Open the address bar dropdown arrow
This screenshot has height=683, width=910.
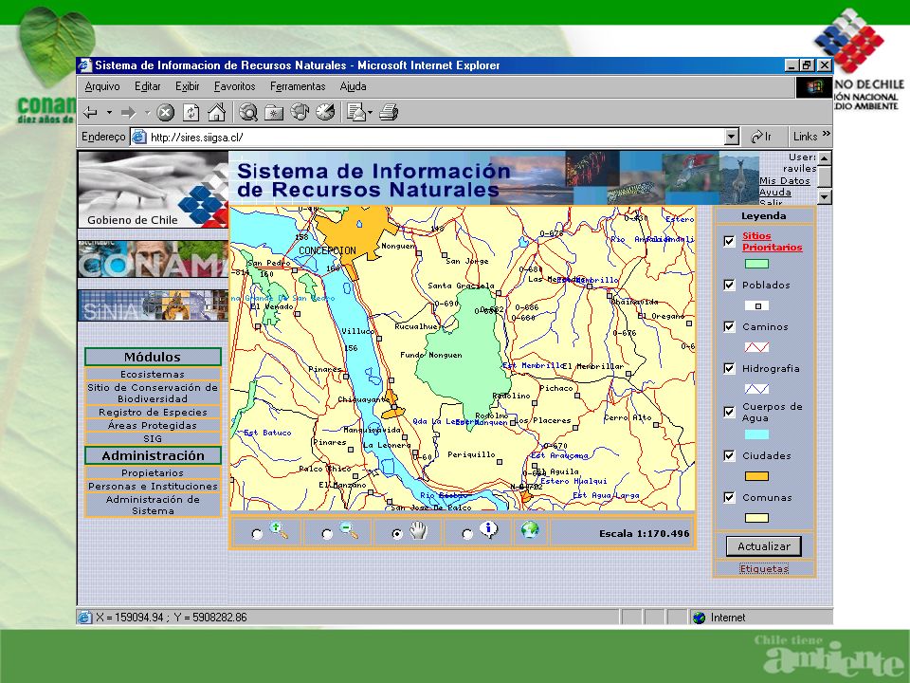732,137
